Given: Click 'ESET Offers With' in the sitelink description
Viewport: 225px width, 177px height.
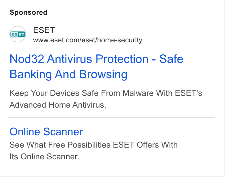Looking at the screenshot, I should (x=145, y=145).
